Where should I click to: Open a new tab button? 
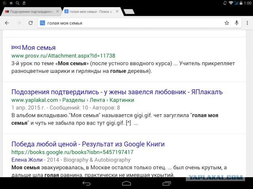(129, 11)
